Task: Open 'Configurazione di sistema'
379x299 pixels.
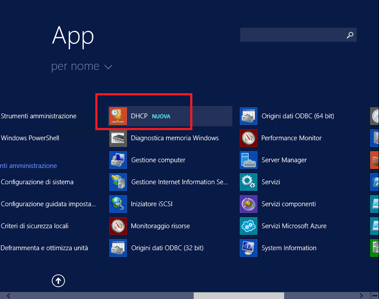Action: coord(37,182)
